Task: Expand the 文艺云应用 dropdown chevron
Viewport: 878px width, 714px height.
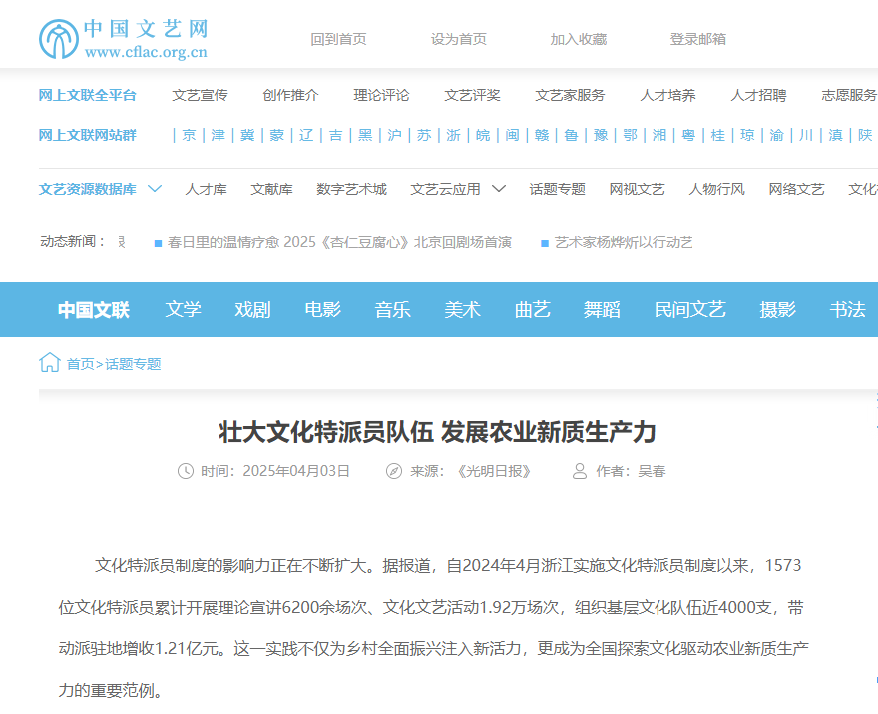Action: (x=499, y=189)
